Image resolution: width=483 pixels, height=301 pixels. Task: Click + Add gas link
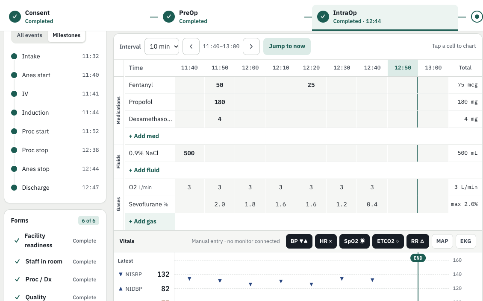(143, 221)
